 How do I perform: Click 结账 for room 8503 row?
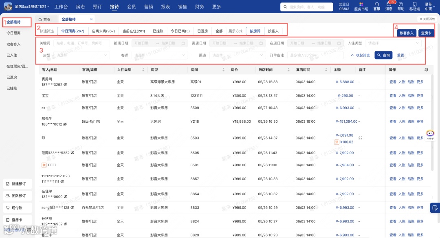point(411,138)
